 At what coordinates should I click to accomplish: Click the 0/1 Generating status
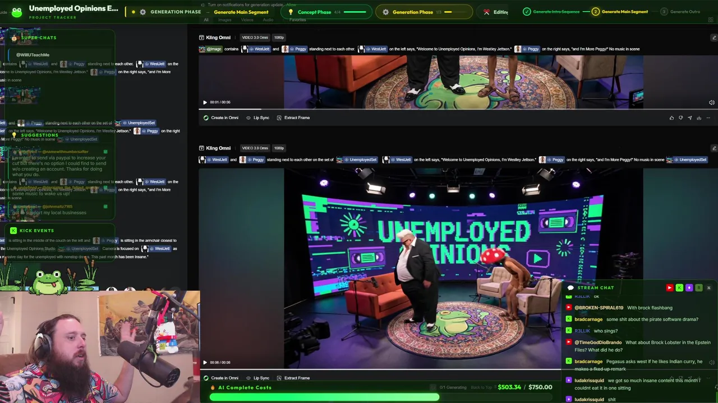pyautogui.click(x=453, y=387)
